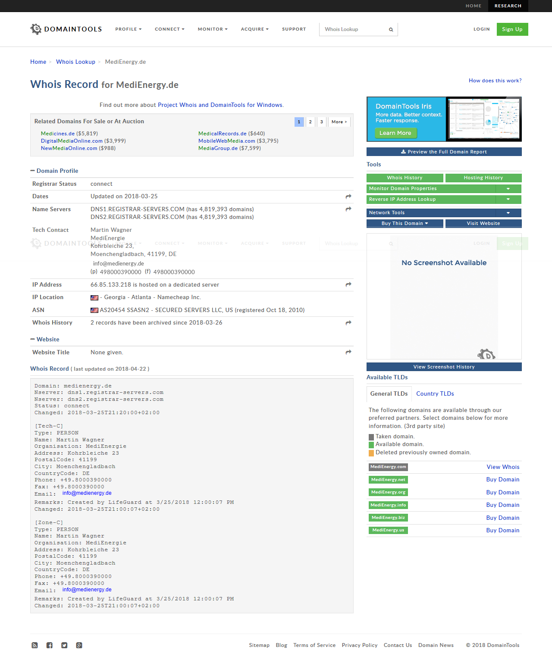Open the Profile dropdown menu
Viewport: 552px width, 656px height.
(129, 29)
